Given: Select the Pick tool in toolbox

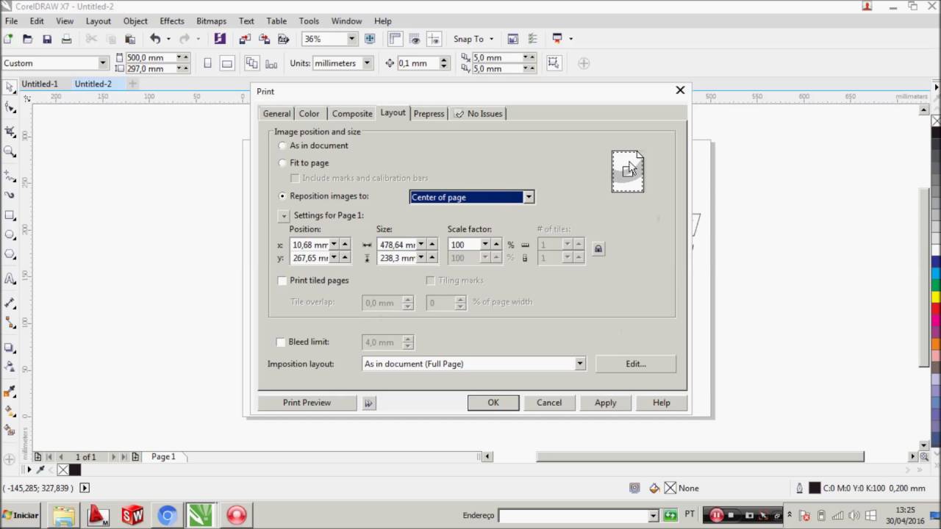Looking at the screenshot, I should point(10,87).
